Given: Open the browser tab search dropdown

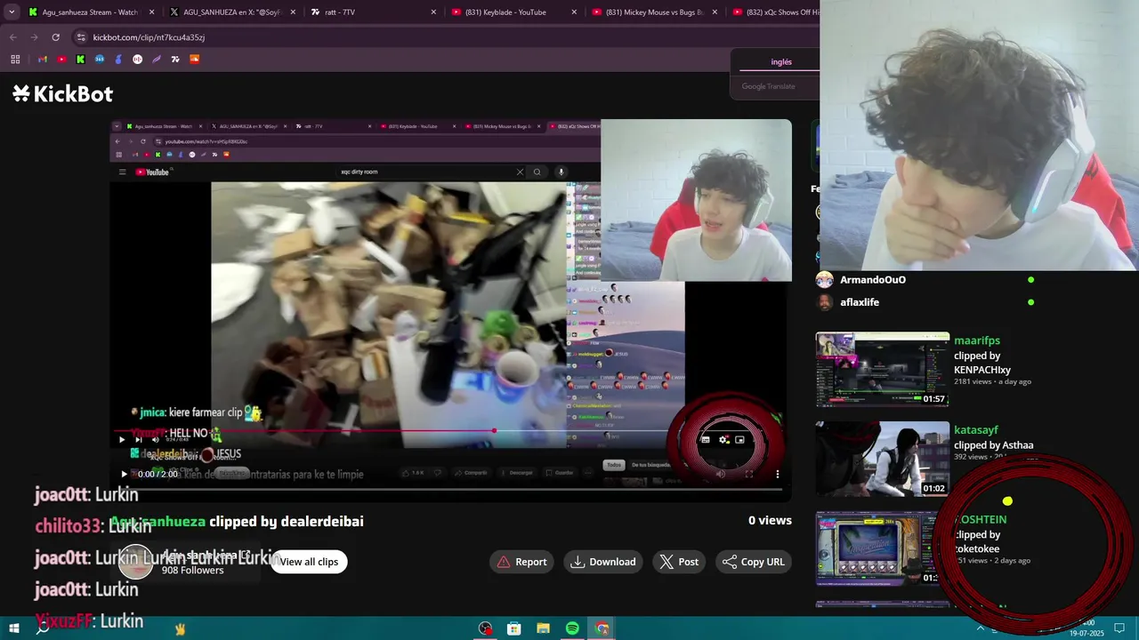Looking at the screenshot, I should [x=12, y=12].
